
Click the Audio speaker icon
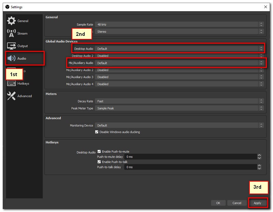(12, 58)
